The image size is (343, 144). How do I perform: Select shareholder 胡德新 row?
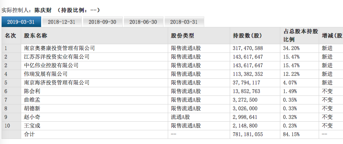click(x=172, y=109)
